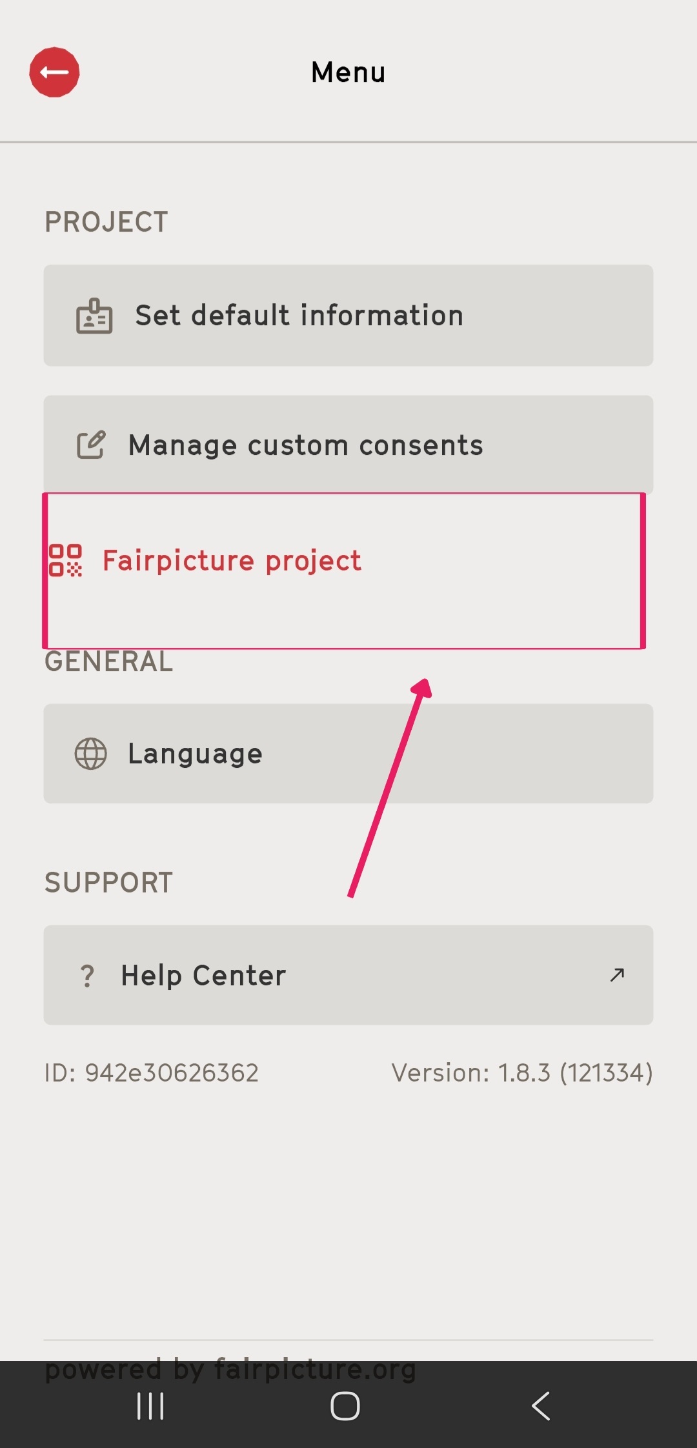Select the Fairpicture project label

pyautogui.click(x=232, y=561)
